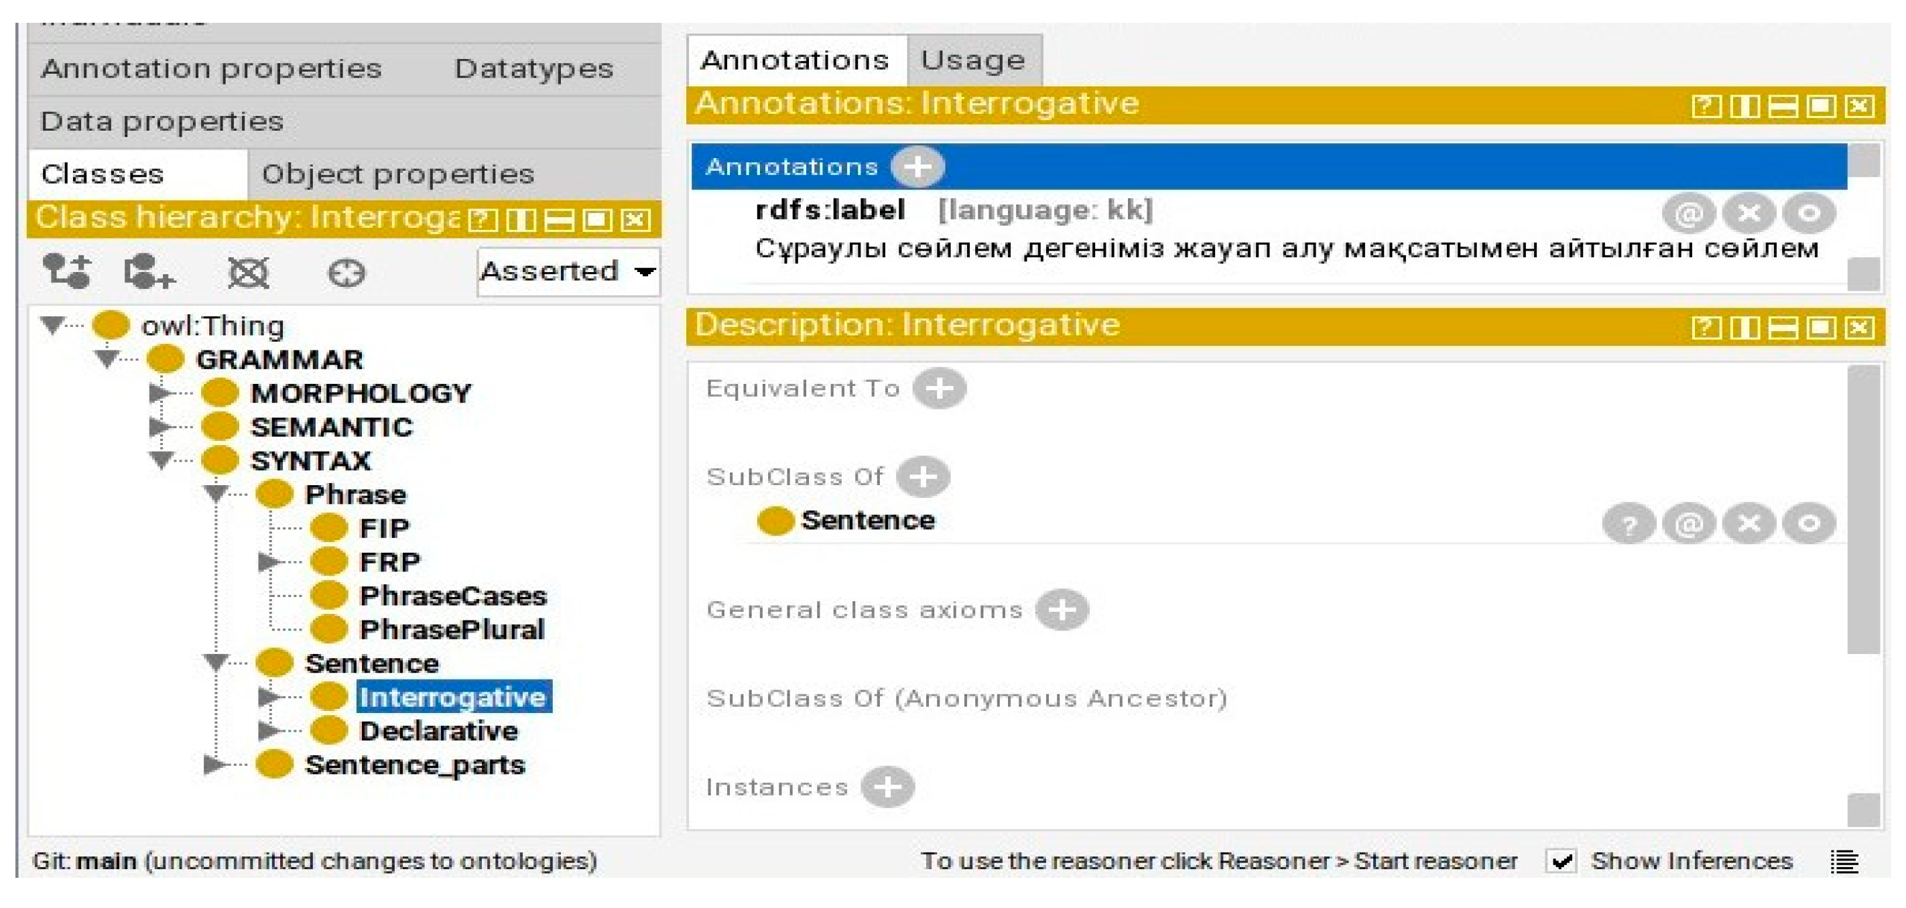
Task: Click the plus next to Equivalent To
Action: click(x=938, y=389)
